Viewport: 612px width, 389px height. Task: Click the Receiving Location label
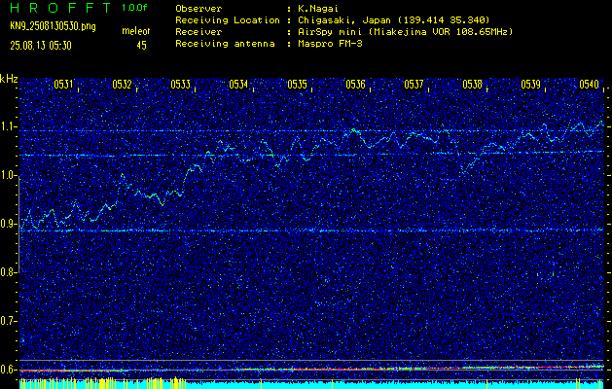pos(228,20)
